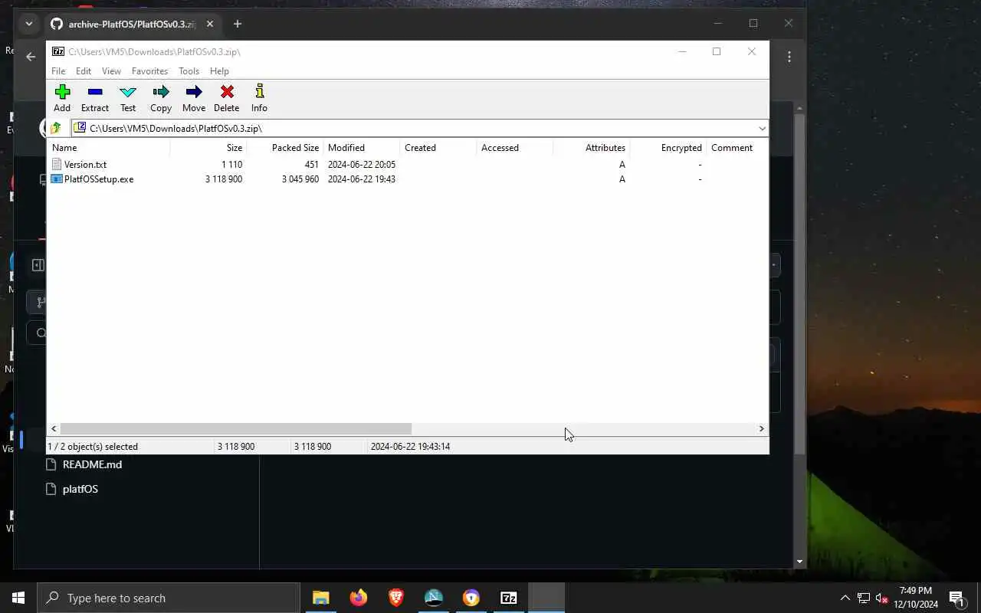981x613 pixels.
Task: Close the archive-PlatfOS browser tab
Action: 210,24
